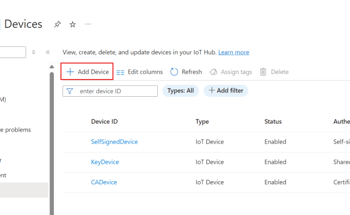Mark Devices page as favorite star
Screen dimensions: 350x215
73,24
